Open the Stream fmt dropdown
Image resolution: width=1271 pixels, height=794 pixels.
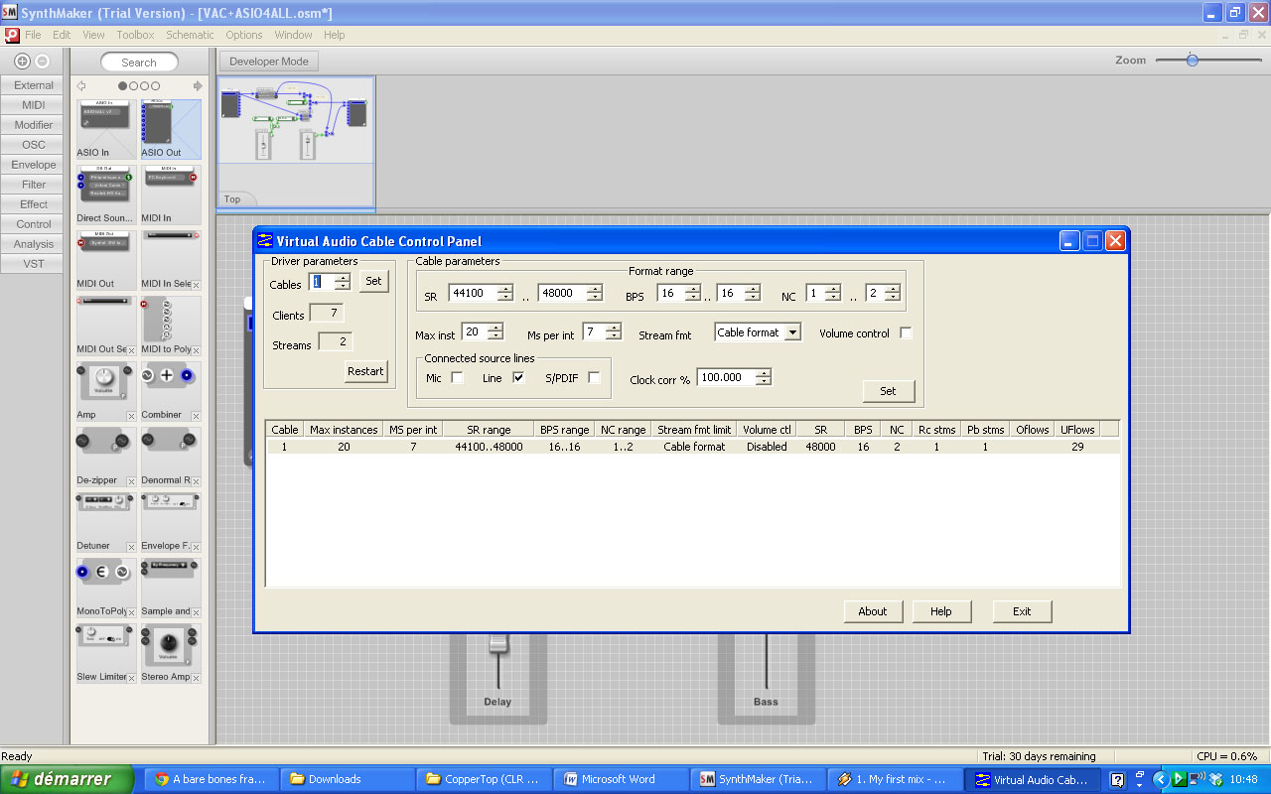pos(792,332)
